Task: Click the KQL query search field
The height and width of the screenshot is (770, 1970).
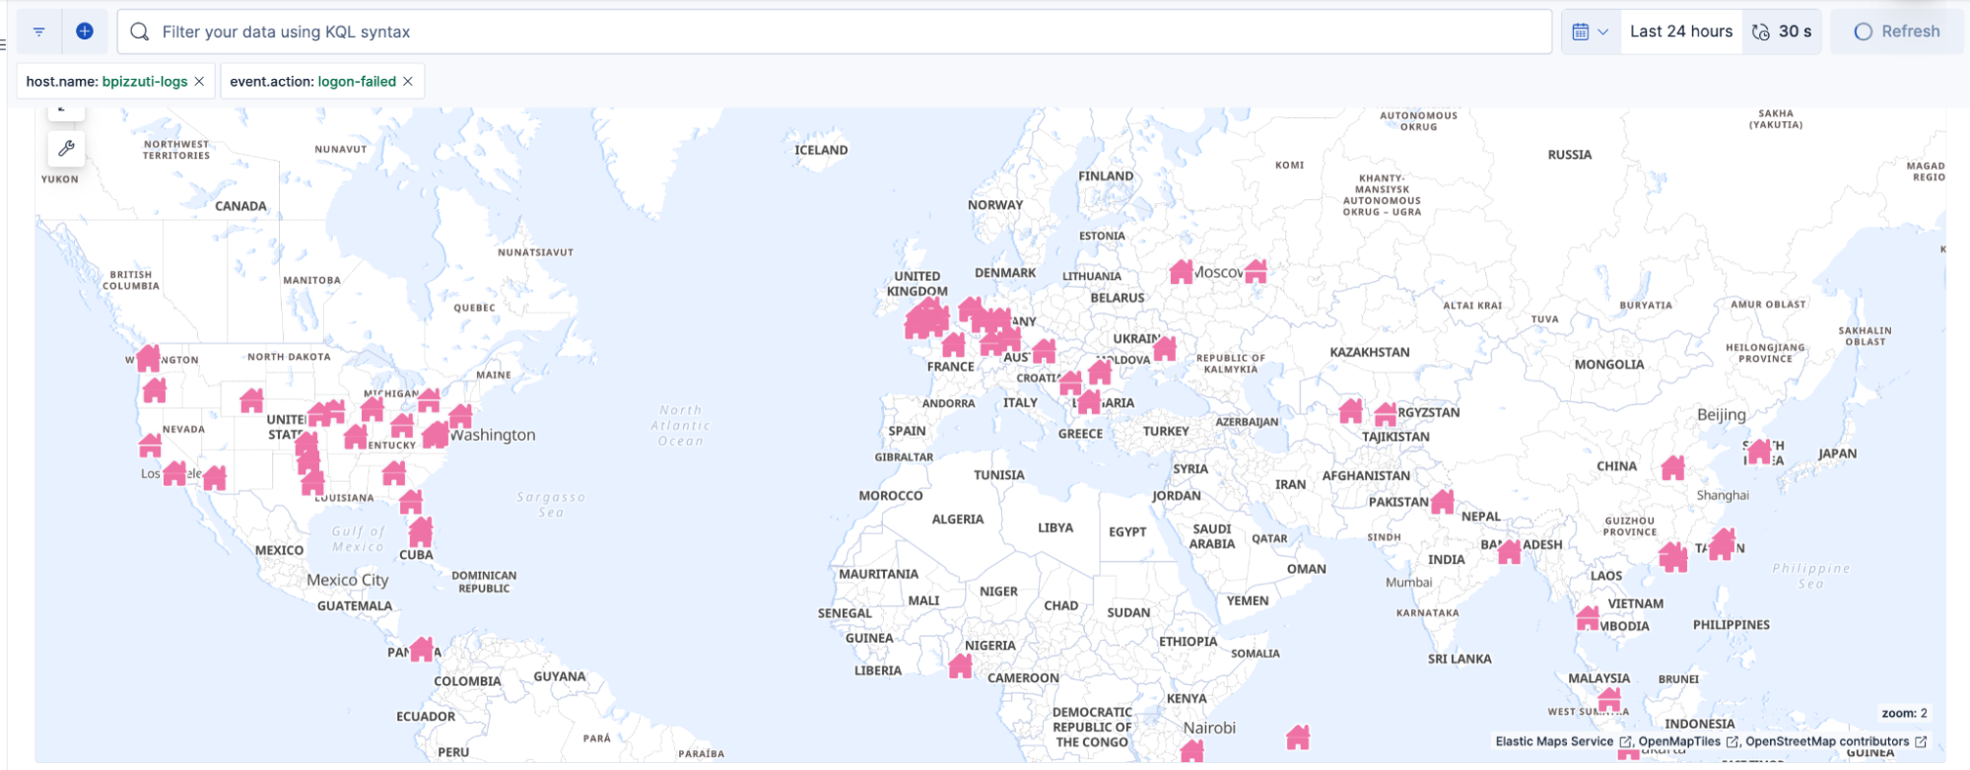Action: coord(834,32)
